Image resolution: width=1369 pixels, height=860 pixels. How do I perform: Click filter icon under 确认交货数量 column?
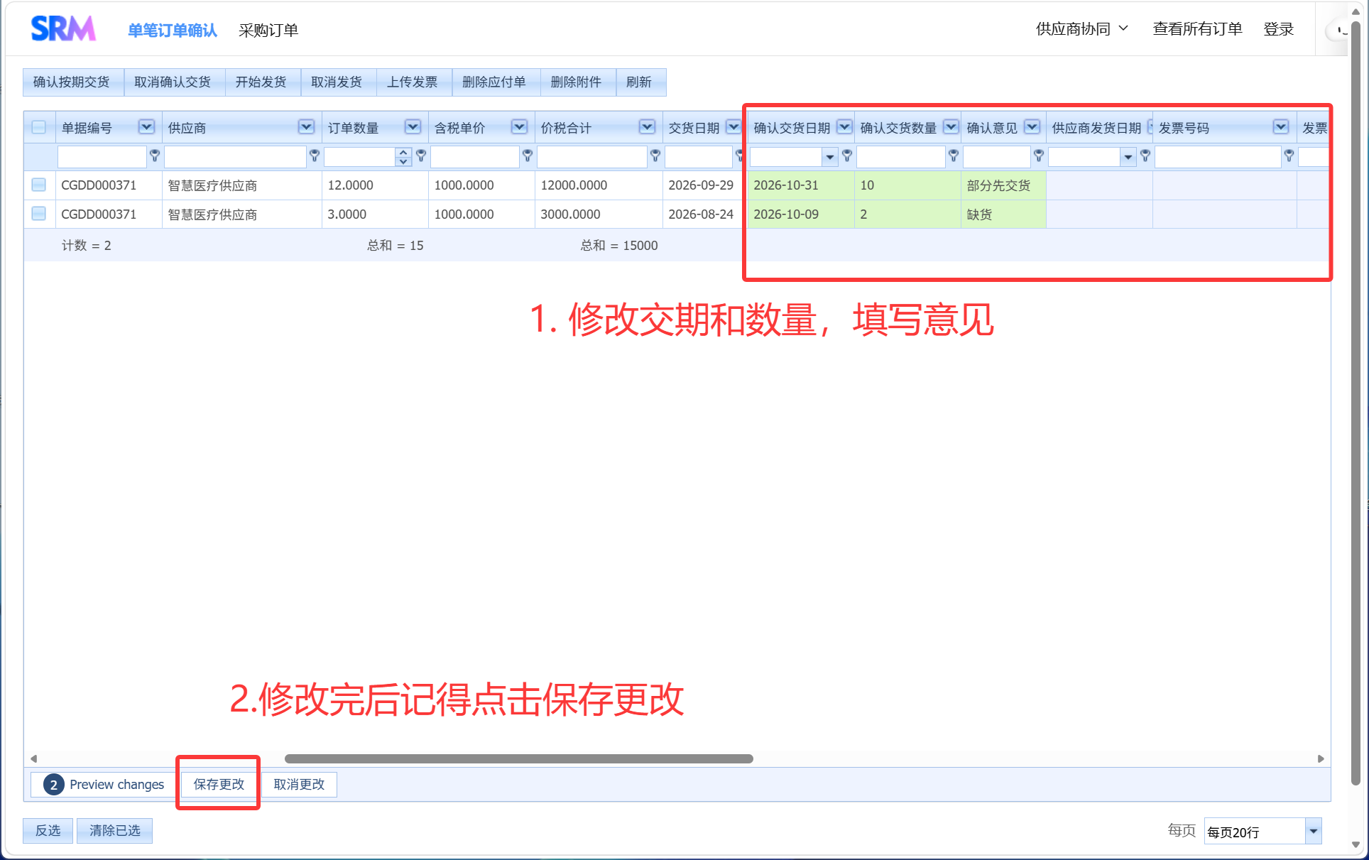[954, 156]
